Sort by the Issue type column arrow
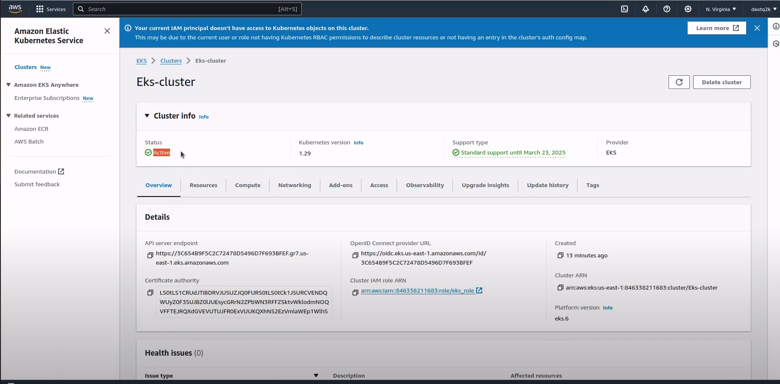Screen dimensions: 780x384 click(x=316, y=376)
